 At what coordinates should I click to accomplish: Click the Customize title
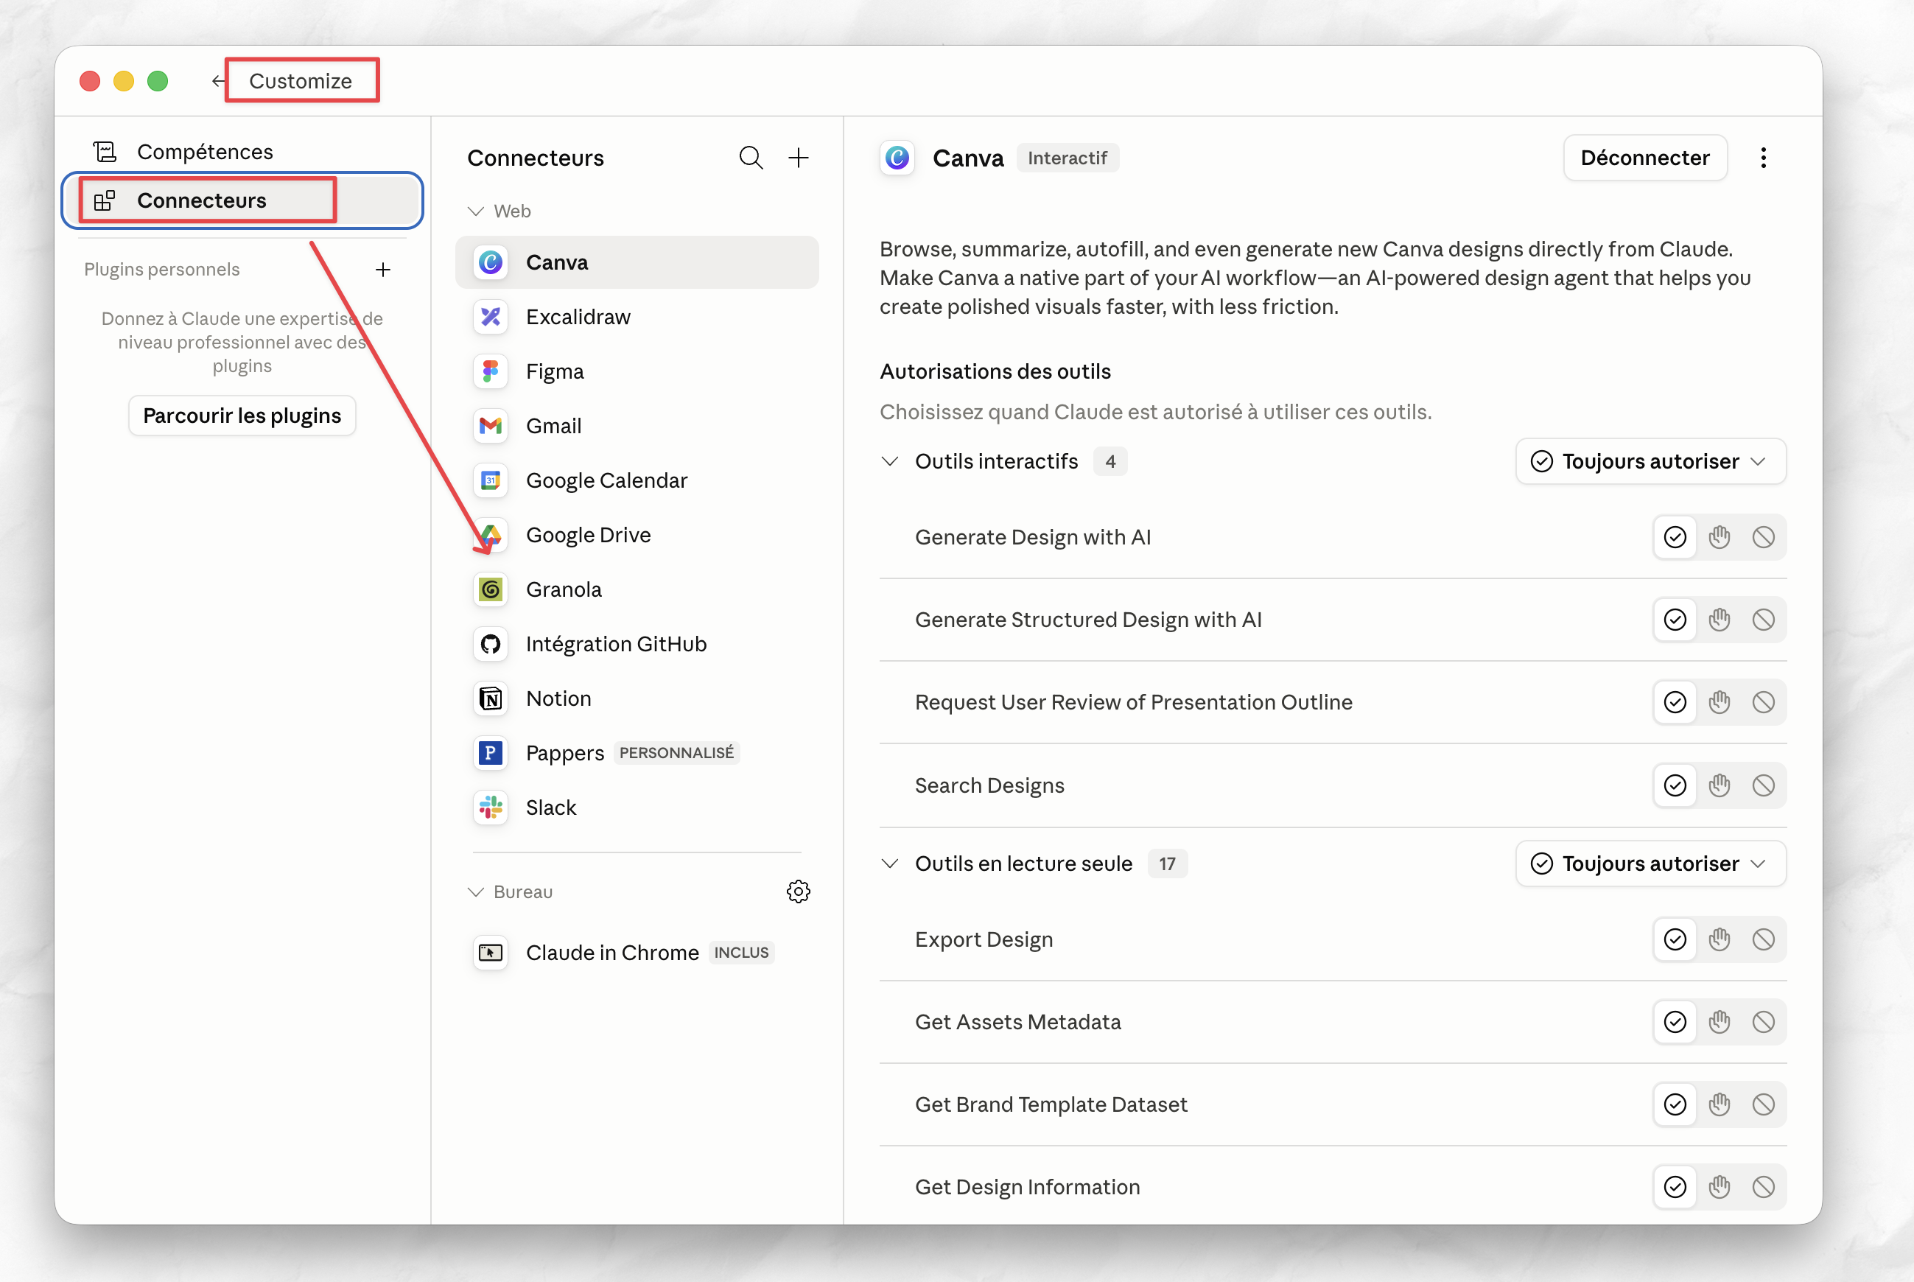(x=300, y=81)
